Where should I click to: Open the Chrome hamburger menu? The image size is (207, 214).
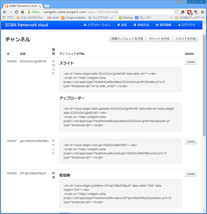point(203,12)
